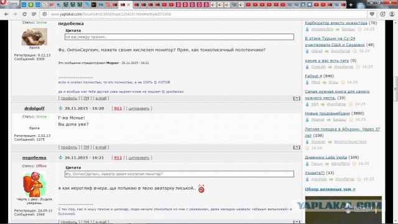The height and width of the screenshot is (224, 398).
Task: Switch to the Google tab
Action: tap(45, 4)
